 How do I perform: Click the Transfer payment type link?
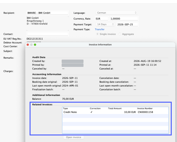100,29
